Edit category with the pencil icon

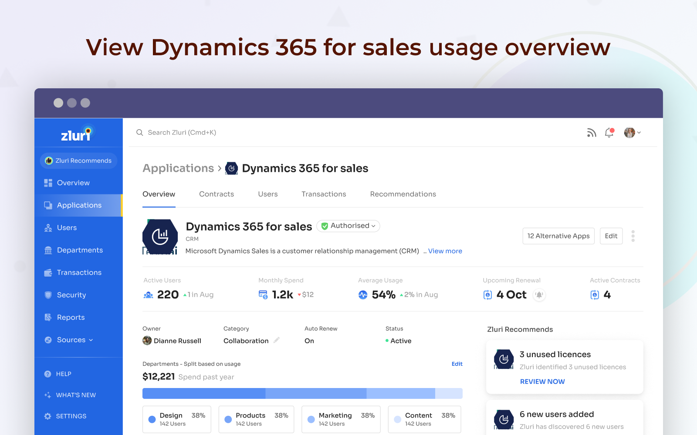[276, 340]
